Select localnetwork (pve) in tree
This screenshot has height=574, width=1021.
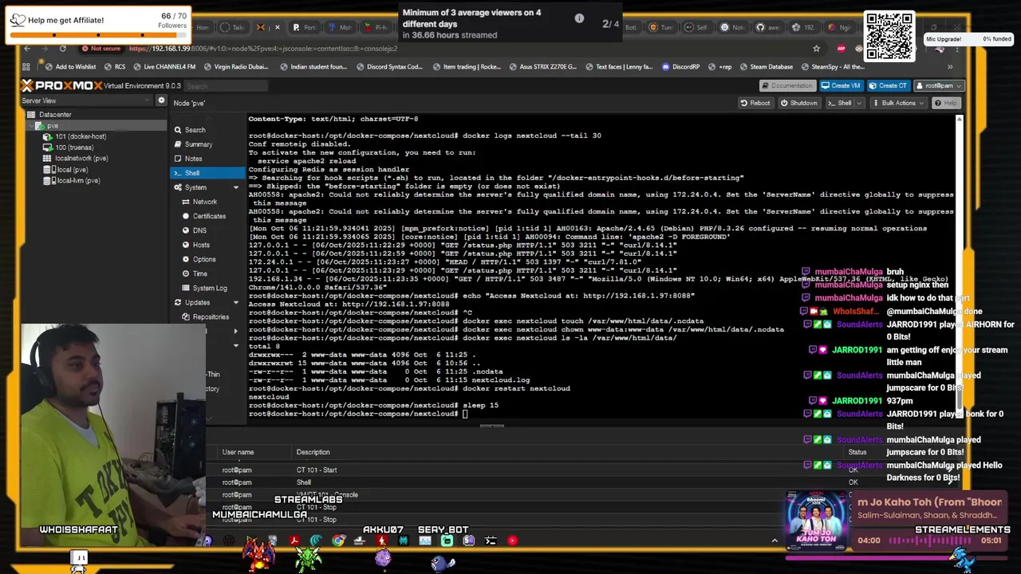pos(81,159)
